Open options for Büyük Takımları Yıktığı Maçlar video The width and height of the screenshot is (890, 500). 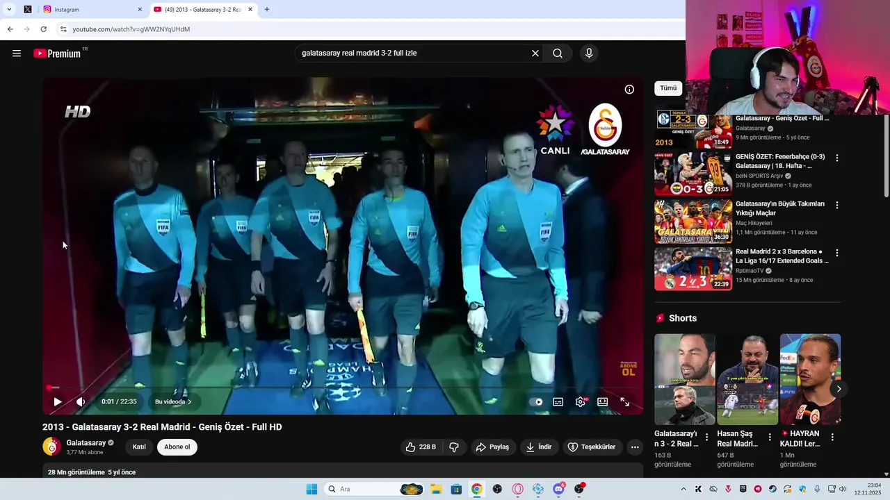pos(837,205)
